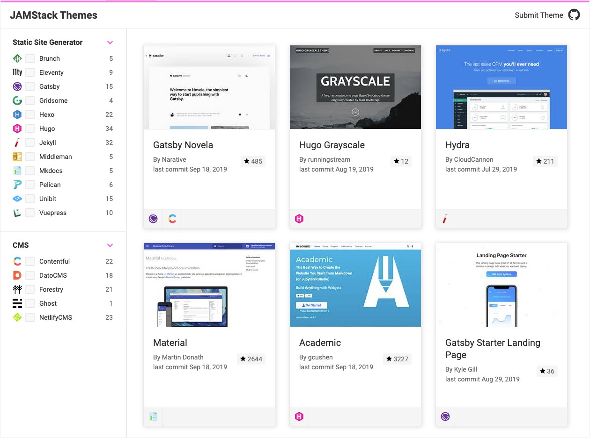Click the DatoCMS label text
Screen dimensions: 590x438
[53, 275]
